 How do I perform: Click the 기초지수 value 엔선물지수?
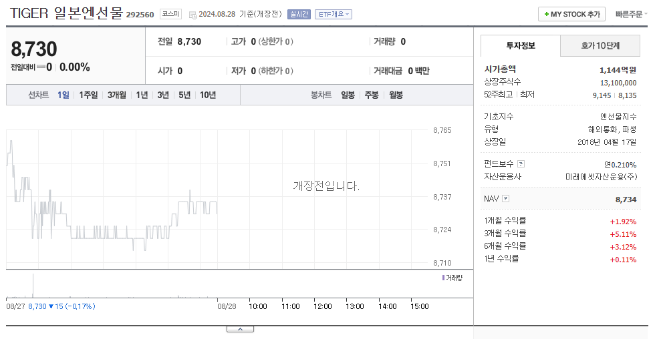(x=618, y=117)
